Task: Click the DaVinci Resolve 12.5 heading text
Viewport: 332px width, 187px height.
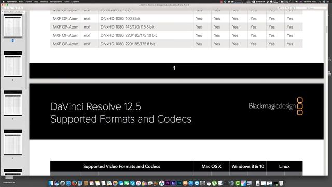Action: pos(95,106)
